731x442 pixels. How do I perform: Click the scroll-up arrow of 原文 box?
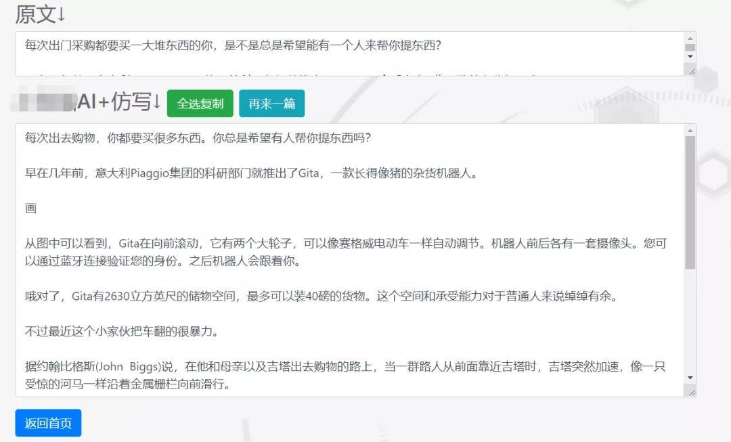click(690, 38)
